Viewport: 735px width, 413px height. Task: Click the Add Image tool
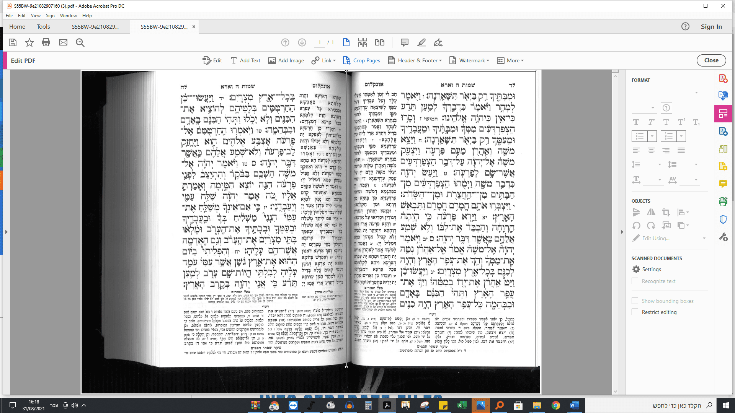pos(286,60)
